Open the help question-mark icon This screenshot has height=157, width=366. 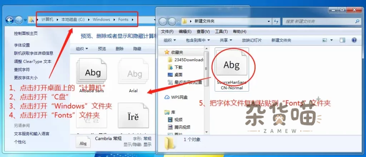354,40
